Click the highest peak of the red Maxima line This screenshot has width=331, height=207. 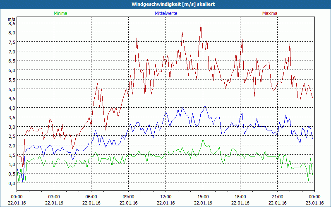[201, 25]
